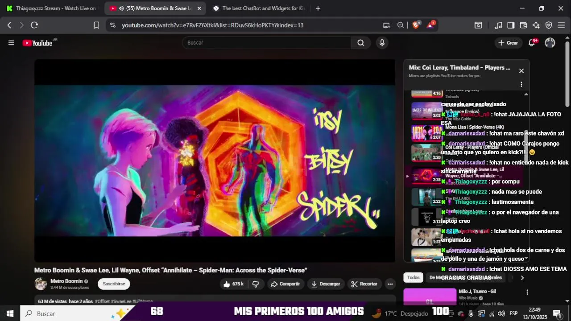Image resolution: width=571 pixels, height=321 pixels.
Task: Switch to Thiagoxyzzz Stream tab
Action: tap(52, 8)
